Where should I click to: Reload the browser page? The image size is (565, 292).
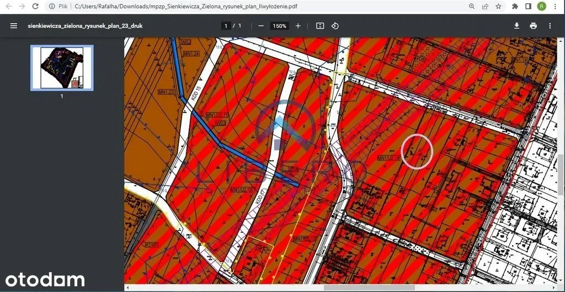(36, 7)
